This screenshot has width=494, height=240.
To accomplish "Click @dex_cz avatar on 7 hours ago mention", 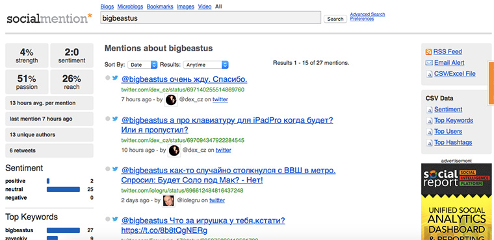I will click(x=172, y=100).
